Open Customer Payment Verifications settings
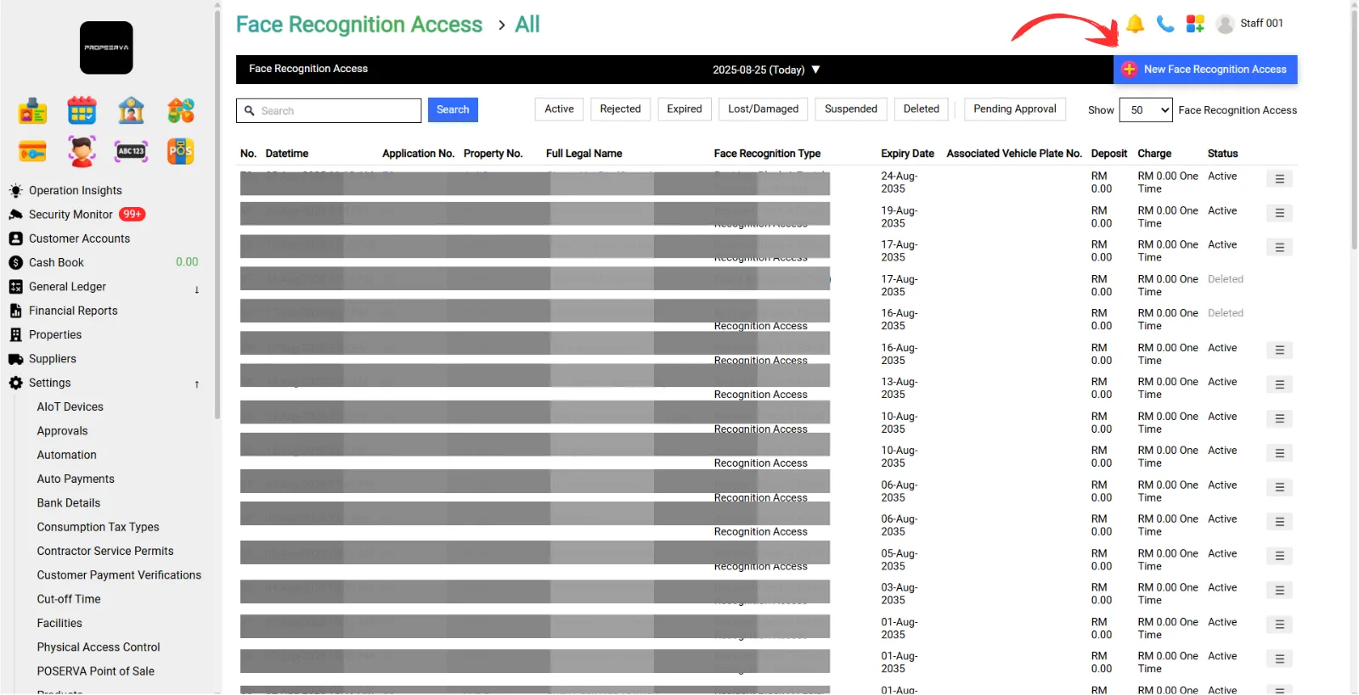Screen dimensions: 1359x695 point(119,575)
